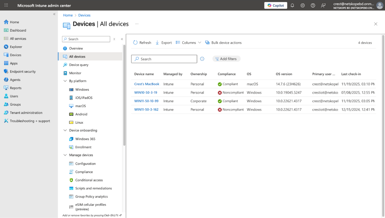
Task: Click the macOS platform icon
Action: (71, 106)
